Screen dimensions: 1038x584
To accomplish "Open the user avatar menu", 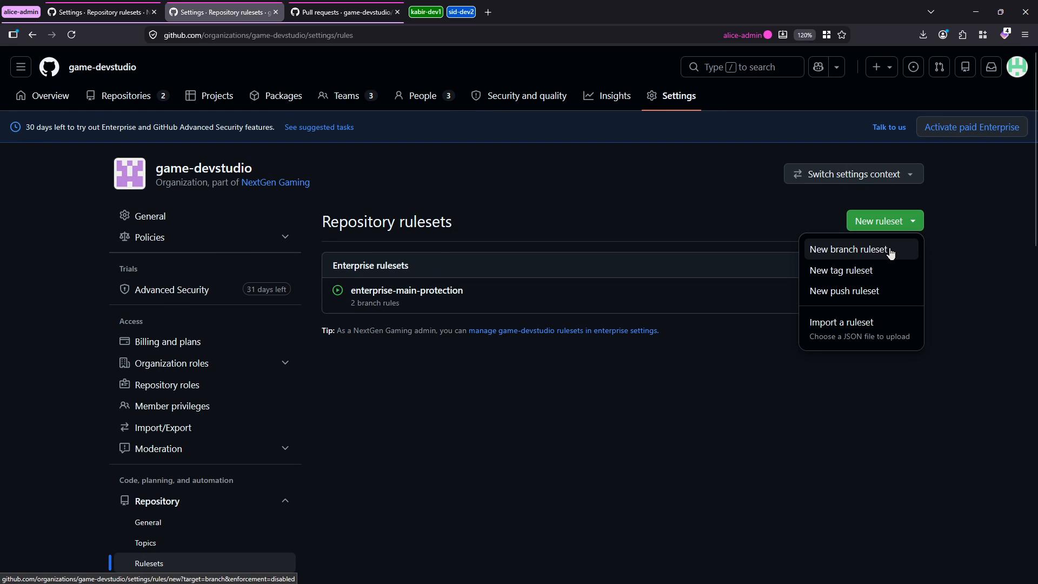I will (x=1017, y=67).
